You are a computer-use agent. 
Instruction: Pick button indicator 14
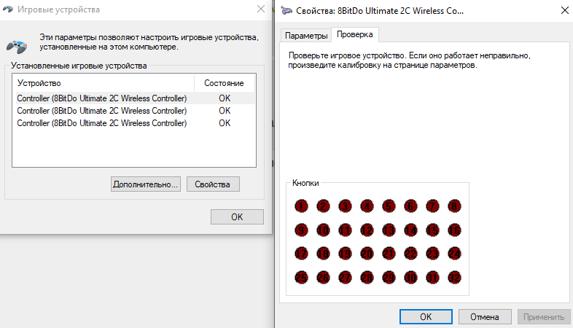click(410, 230)
